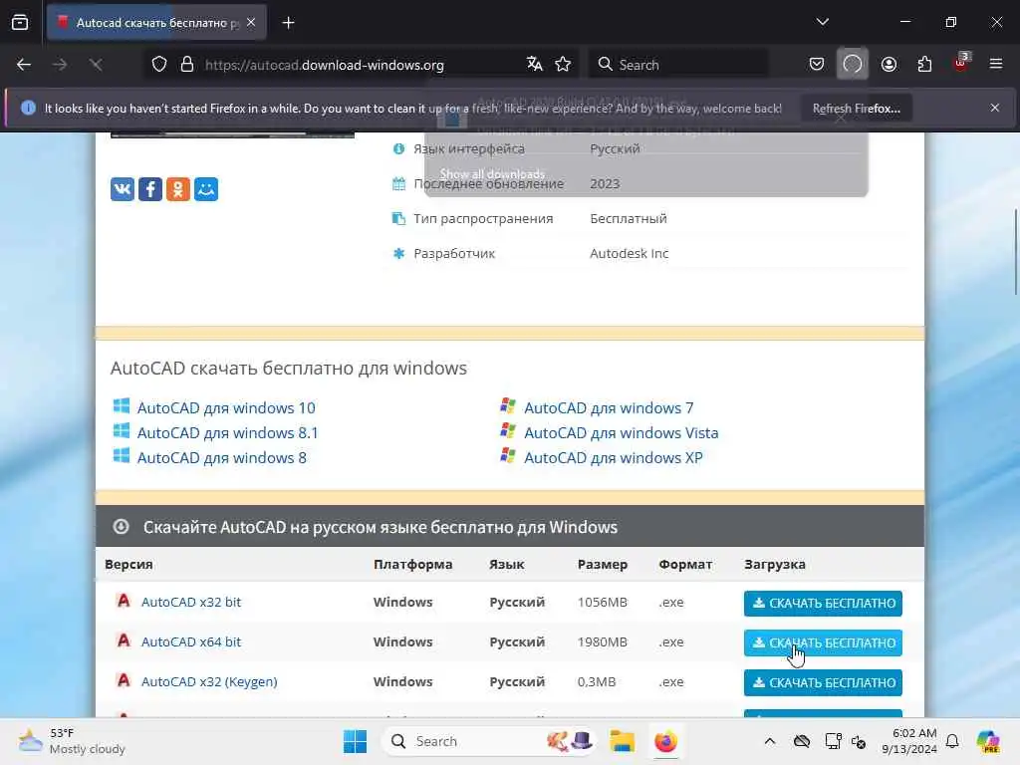Open notifications bell icon
This screenshot has width=1020, height=765.
(x=952, y=741)
